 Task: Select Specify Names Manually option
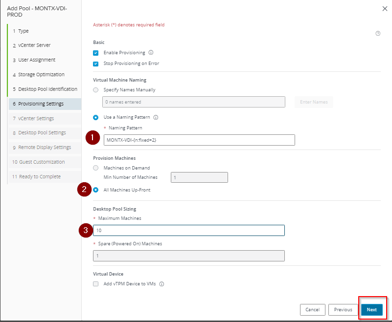(96, 90)
